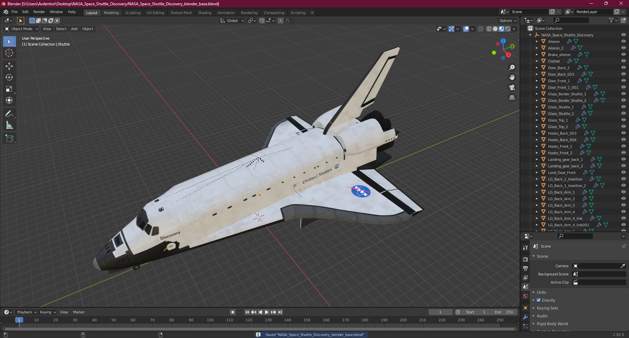Click the viewport zoom magnifier icon
This screenshot has height=338, width=629.
click(512, 67)
